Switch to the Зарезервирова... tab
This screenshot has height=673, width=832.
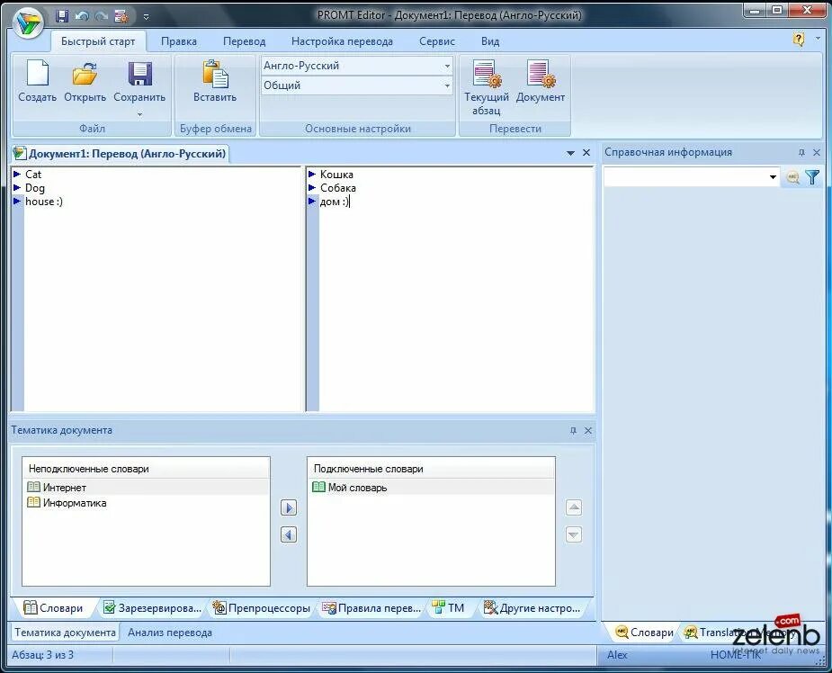[152, 608]
